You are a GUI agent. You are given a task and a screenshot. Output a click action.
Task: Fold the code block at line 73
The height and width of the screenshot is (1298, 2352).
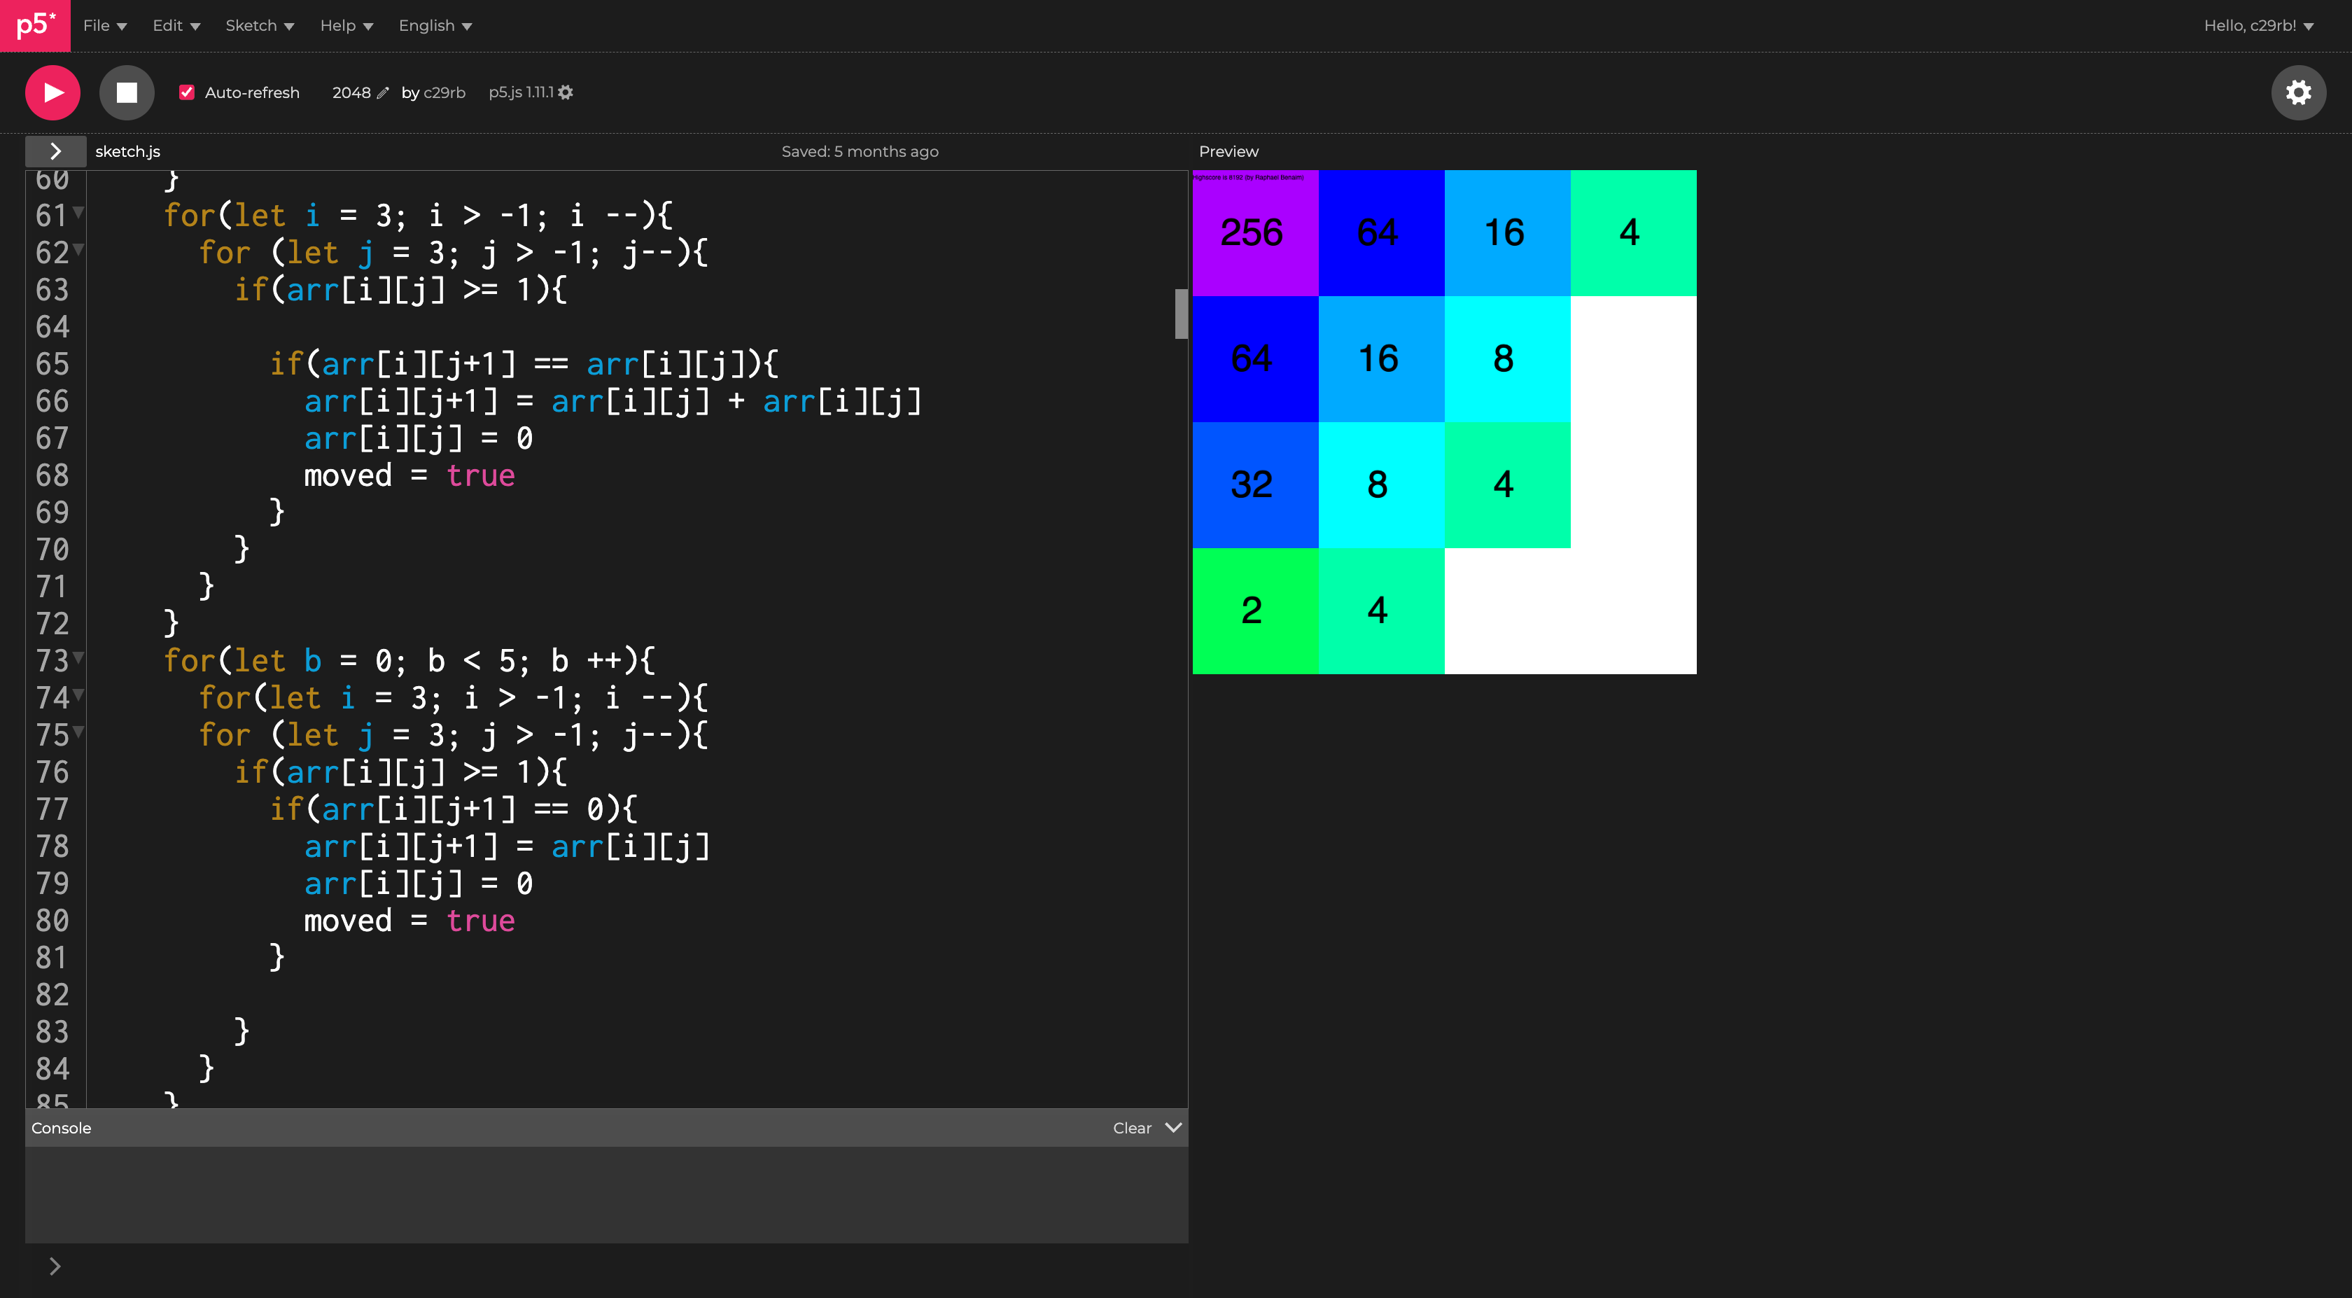(78, 657)
